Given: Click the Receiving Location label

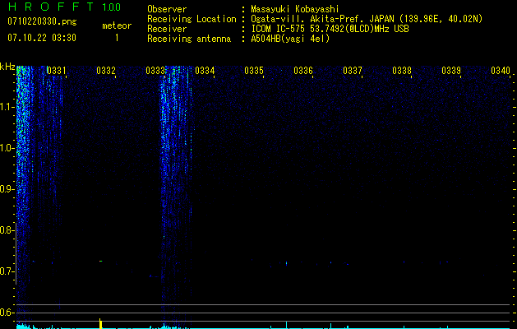Looking at the screenshot, I should 192,19.
